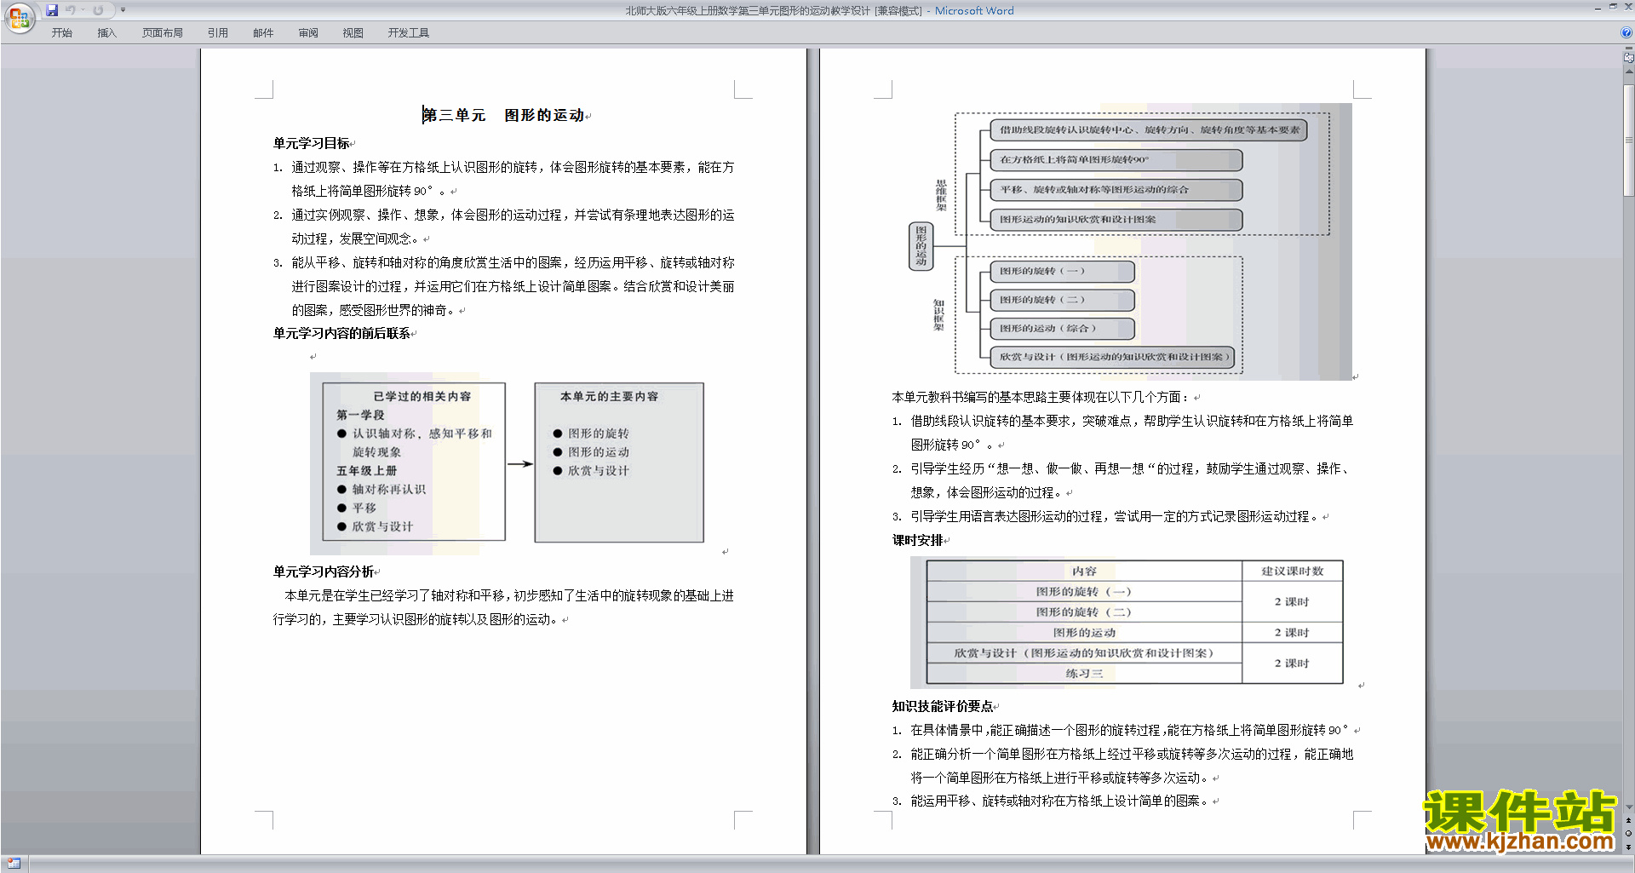Switch to the 页面布局 tab
The height and width of the screenshot is (873, 1635).
(x=163, y=33)
